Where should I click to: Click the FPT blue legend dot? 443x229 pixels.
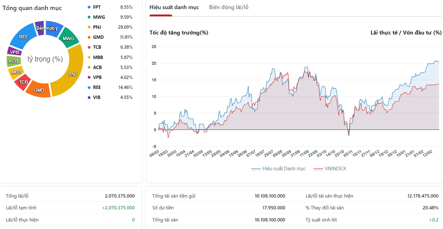click(89, 7)
